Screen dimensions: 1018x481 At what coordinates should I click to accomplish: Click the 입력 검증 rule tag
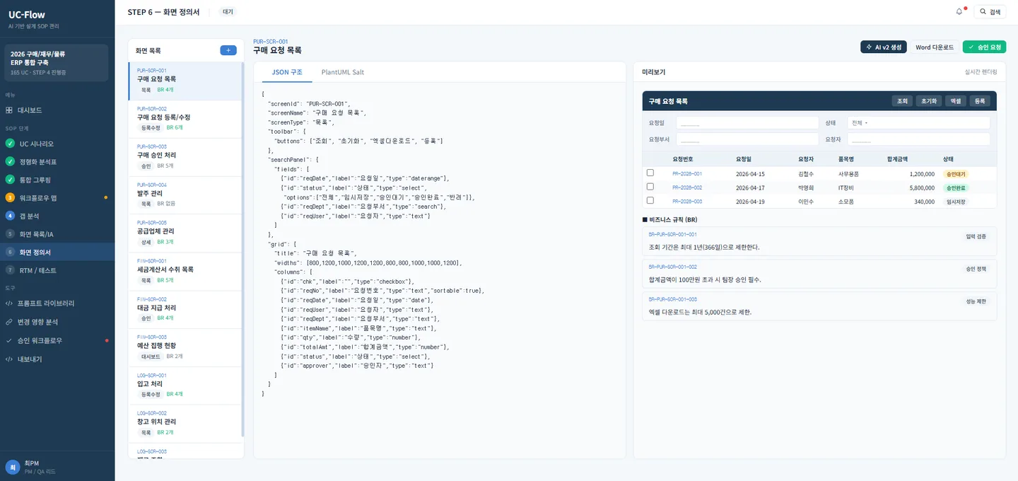(976, 236)
